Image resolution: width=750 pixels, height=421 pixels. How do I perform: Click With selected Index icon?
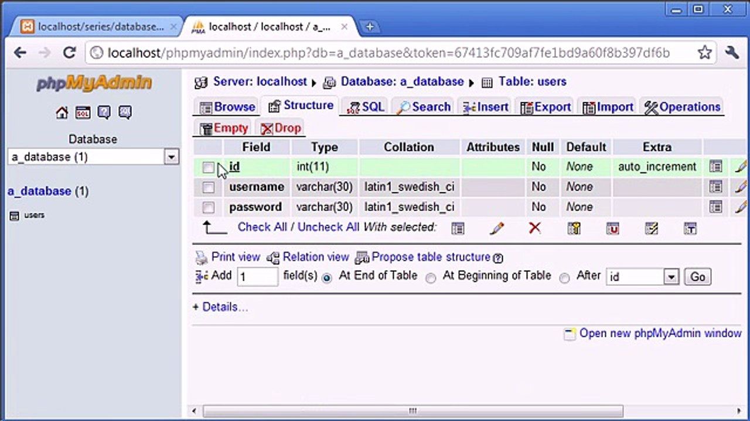click(x=651, y=229)
